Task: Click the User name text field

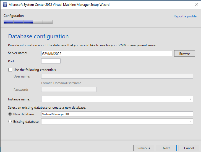Action: (117, 76)
